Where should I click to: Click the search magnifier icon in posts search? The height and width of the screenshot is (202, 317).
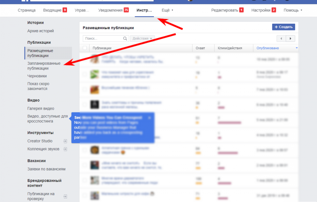coord(126,39)
